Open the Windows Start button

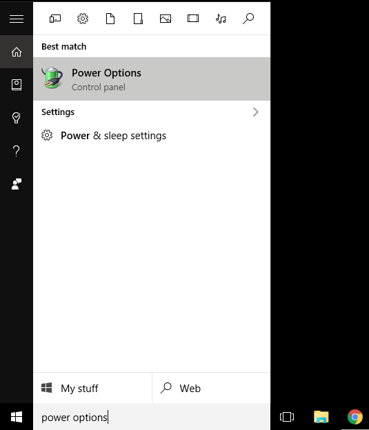(17, 417)
